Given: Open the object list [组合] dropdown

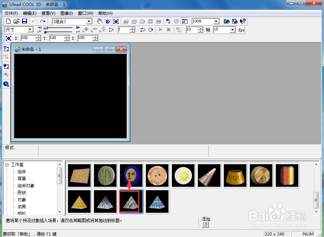Looking at the screenshot, I should tap(89, 21).
